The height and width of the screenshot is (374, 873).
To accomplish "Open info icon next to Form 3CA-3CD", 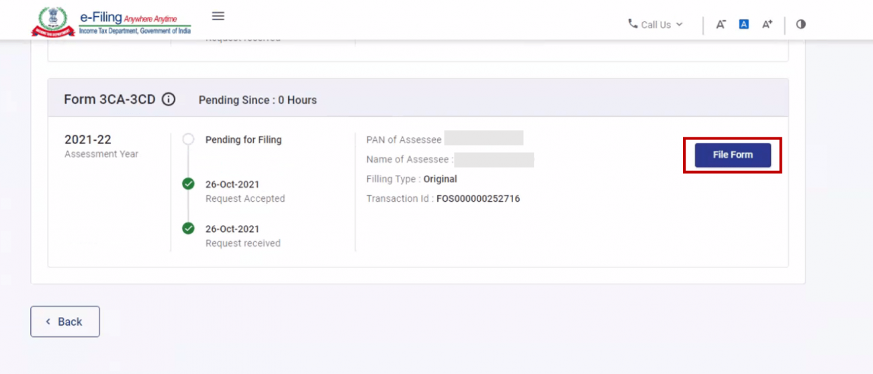I will tap(169, 99).
